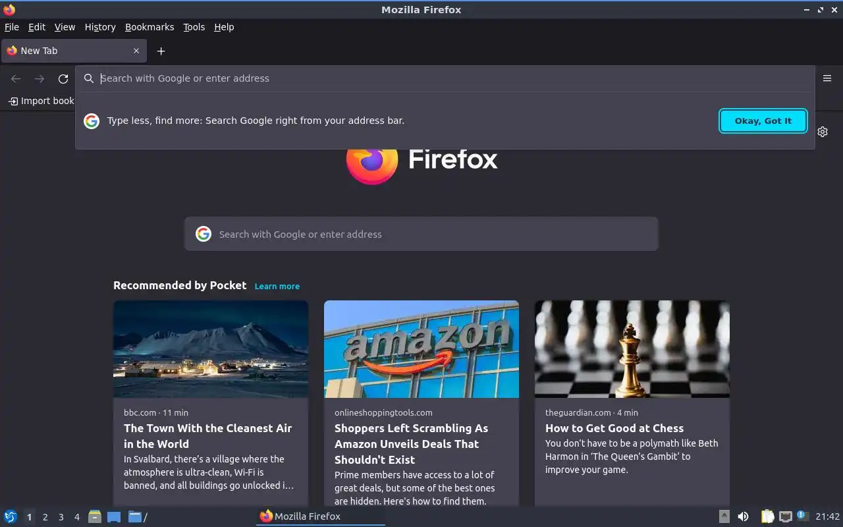Minimize the Firefox window
Image resolution: width=843 pixels, height=527 pixels.
pos(807,10)
